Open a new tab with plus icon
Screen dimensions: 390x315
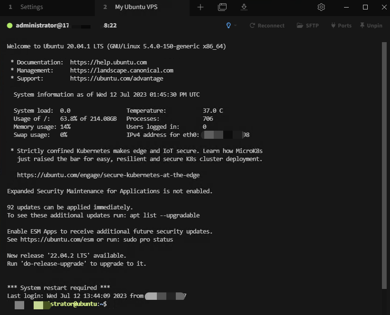[x=200, y=7]
